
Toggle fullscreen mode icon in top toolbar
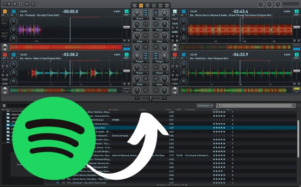coord(21,4)
